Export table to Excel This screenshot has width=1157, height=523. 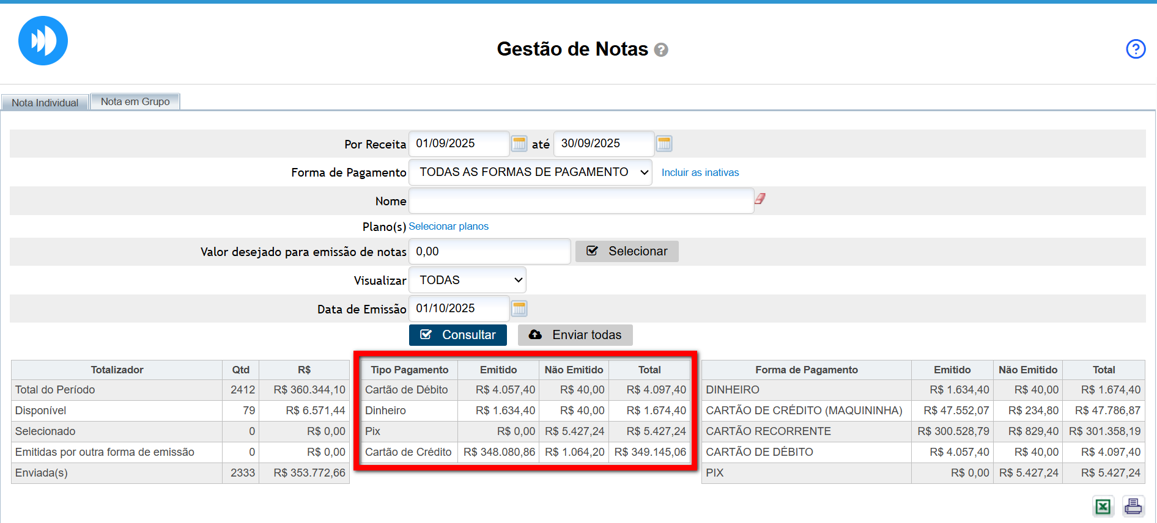click(1103, 507)
